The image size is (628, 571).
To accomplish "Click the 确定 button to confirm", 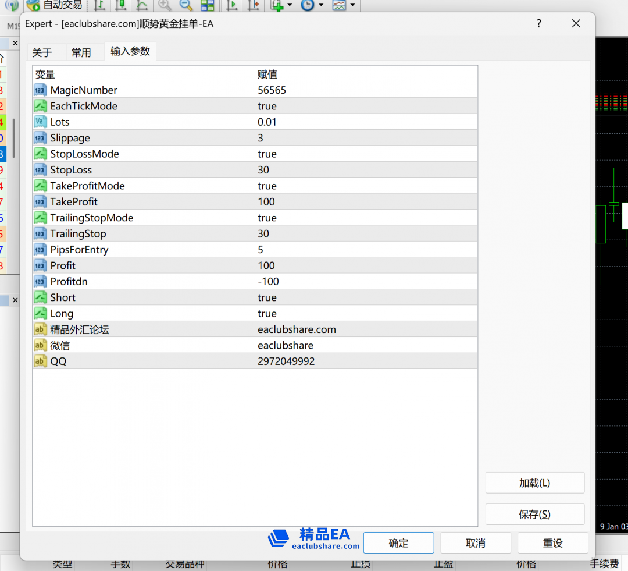I will pos(398,542).
